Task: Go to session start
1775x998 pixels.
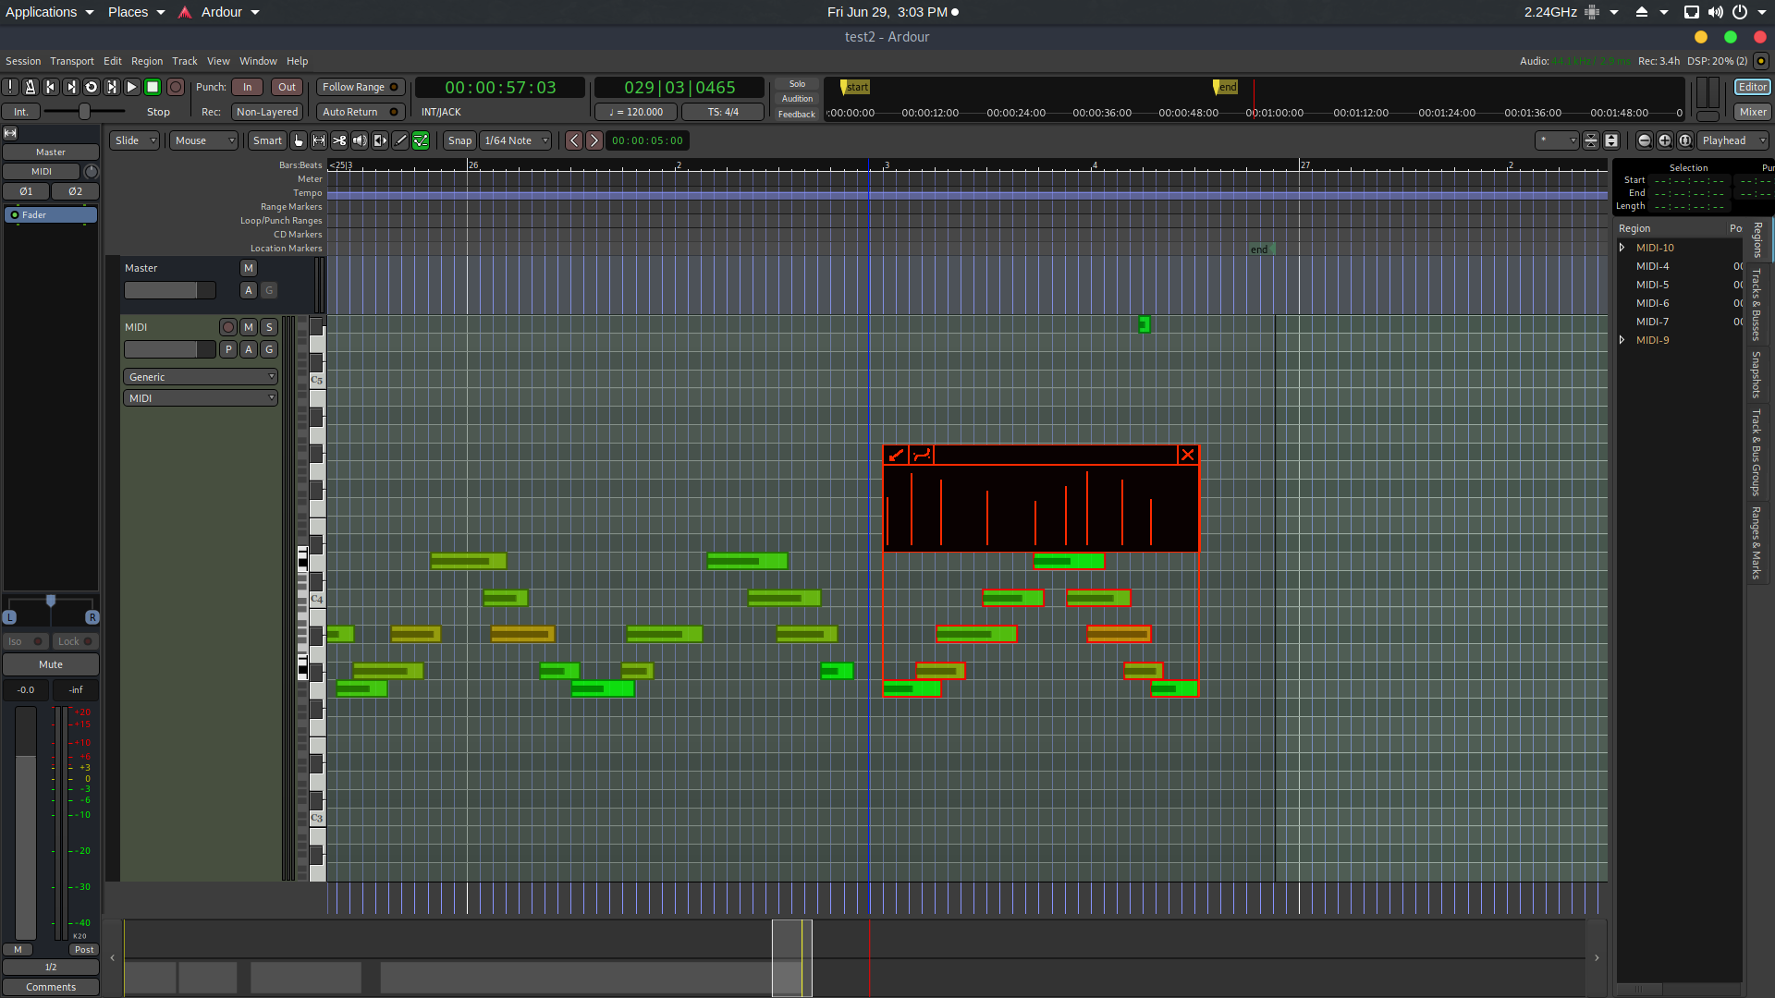Action: pyautogui.click(x=50, y=87)
